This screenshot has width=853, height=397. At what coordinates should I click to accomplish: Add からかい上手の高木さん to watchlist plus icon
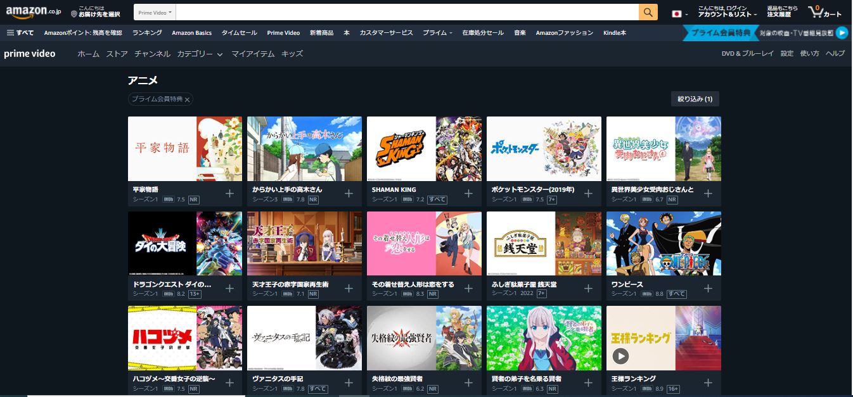coord(349,194)
